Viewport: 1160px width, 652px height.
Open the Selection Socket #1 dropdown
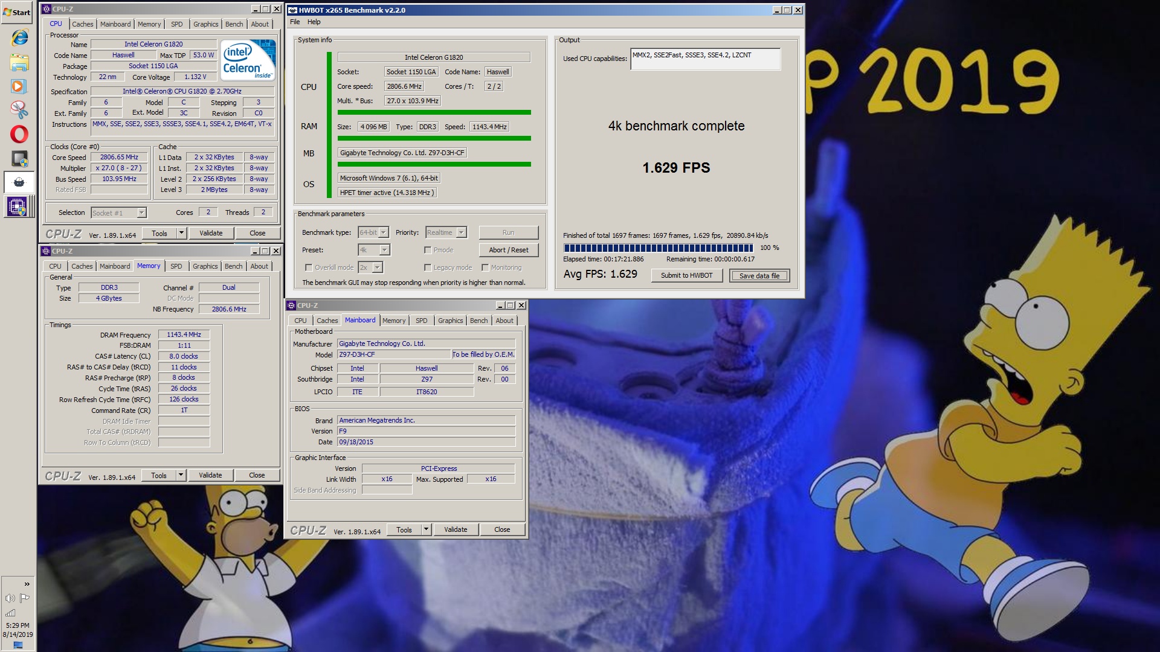pos(141,213)
